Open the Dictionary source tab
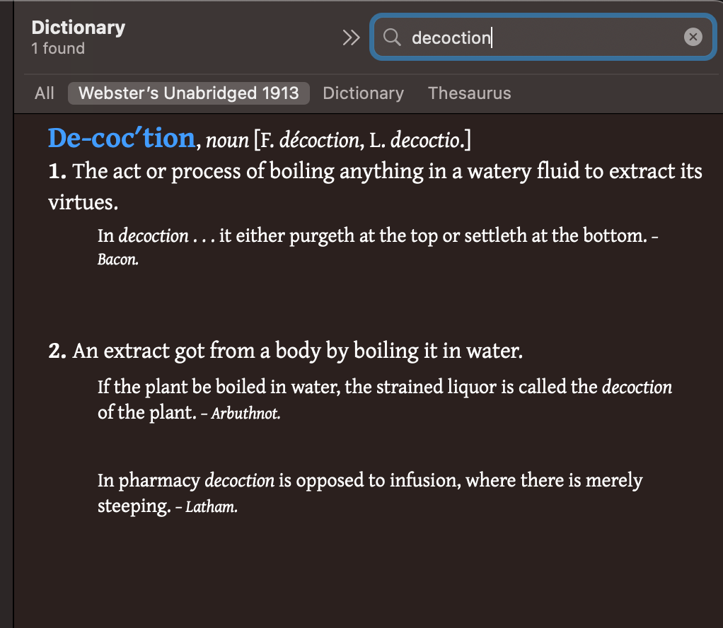This screenshot has height=628, width=723. coord(363,93)
